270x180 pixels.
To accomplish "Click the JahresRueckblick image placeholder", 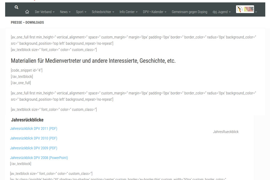I will [x=226, y=132].
